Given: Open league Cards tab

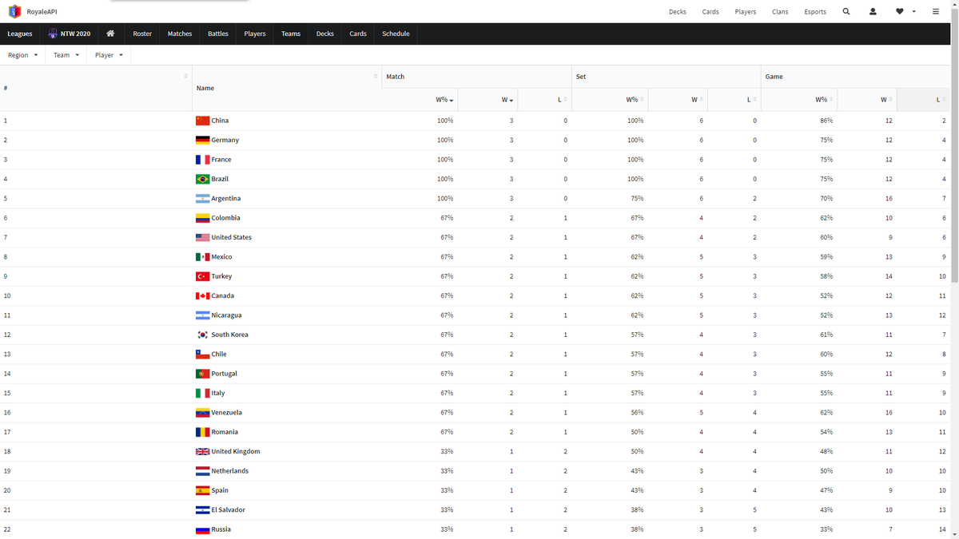Looking at the screenshot, I should [358, 34].
